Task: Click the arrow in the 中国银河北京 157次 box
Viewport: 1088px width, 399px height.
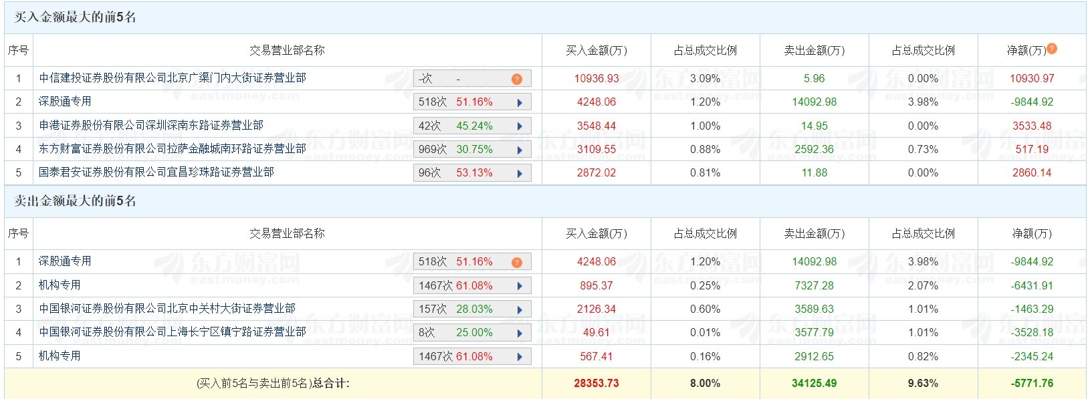Action: (x=520, y=309)
